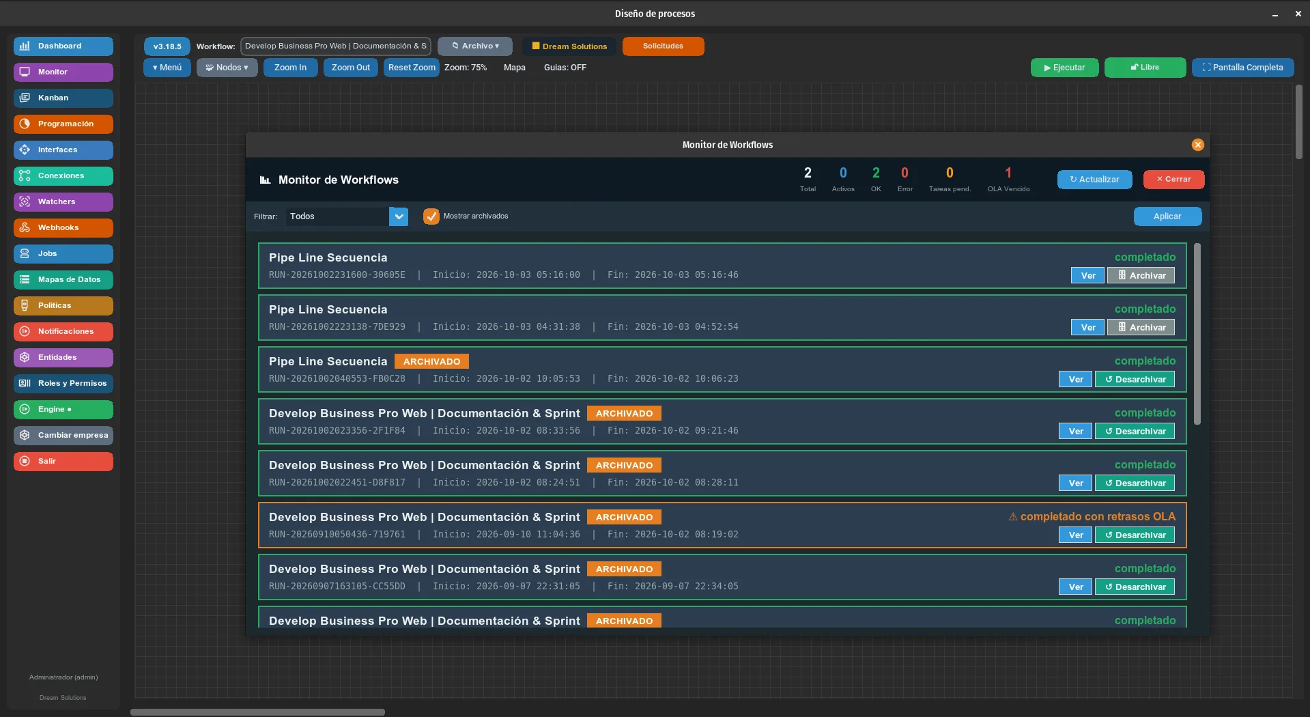The width and height of the screenshot is (1310, 717).
Task: Click the Cambiar empresa gear icon
Action: 25,436
